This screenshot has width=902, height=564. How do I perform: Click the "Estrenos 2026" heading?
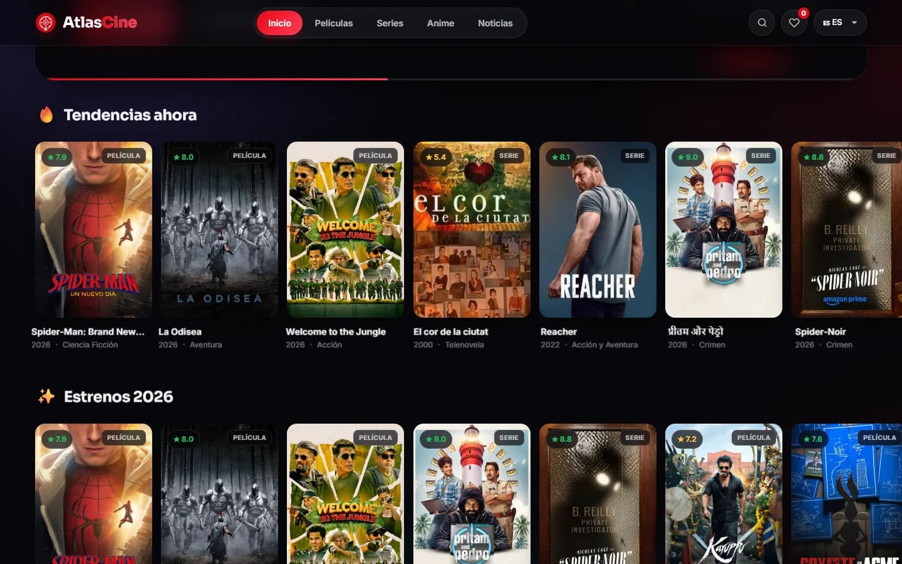coord(118,397)
